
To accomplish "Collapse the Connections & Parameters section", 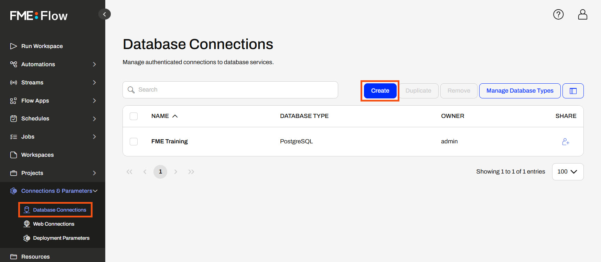I will [95, 191].
